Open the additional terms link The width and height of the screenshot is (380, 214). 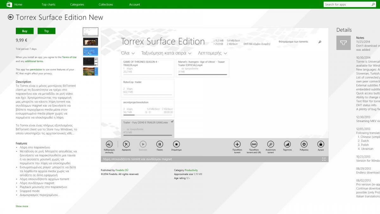[34, 61]
